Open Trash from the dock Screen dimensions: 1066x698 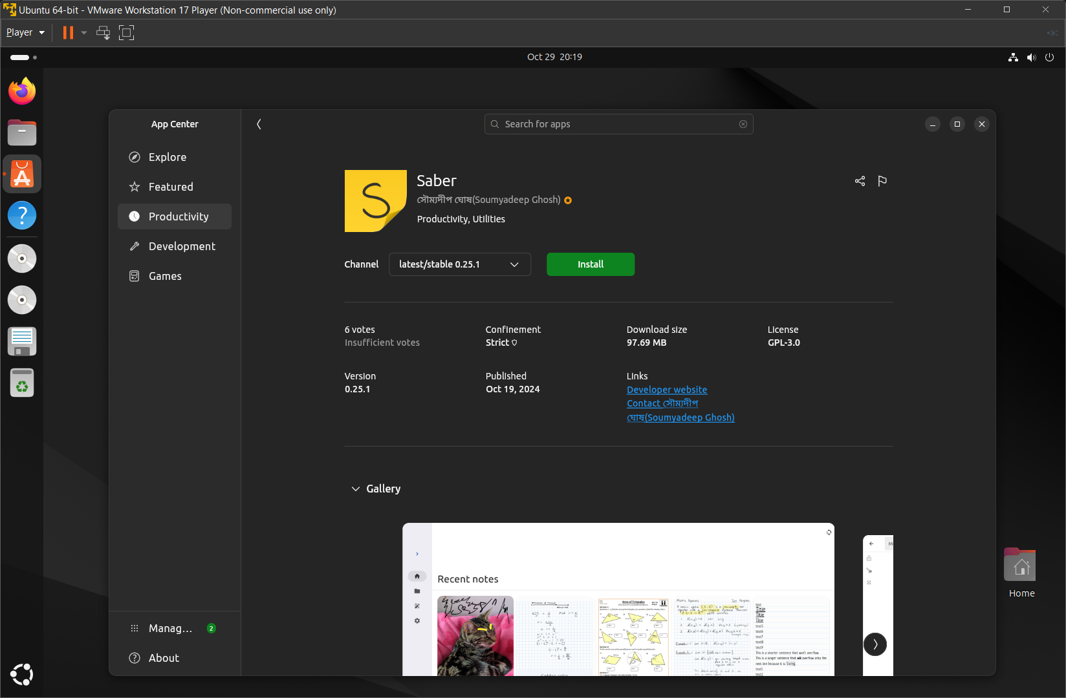(22, 383)
